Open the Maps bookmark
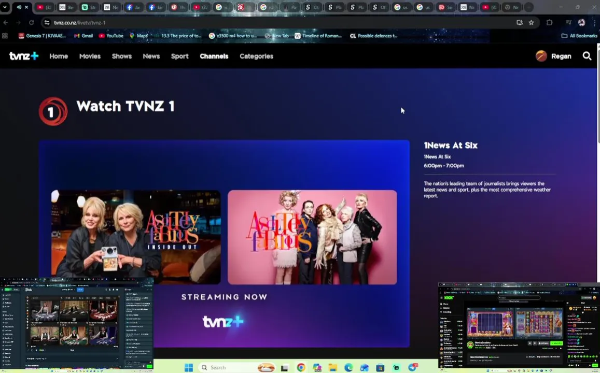This screenshot has width=600, height=373. coord(138,36)
